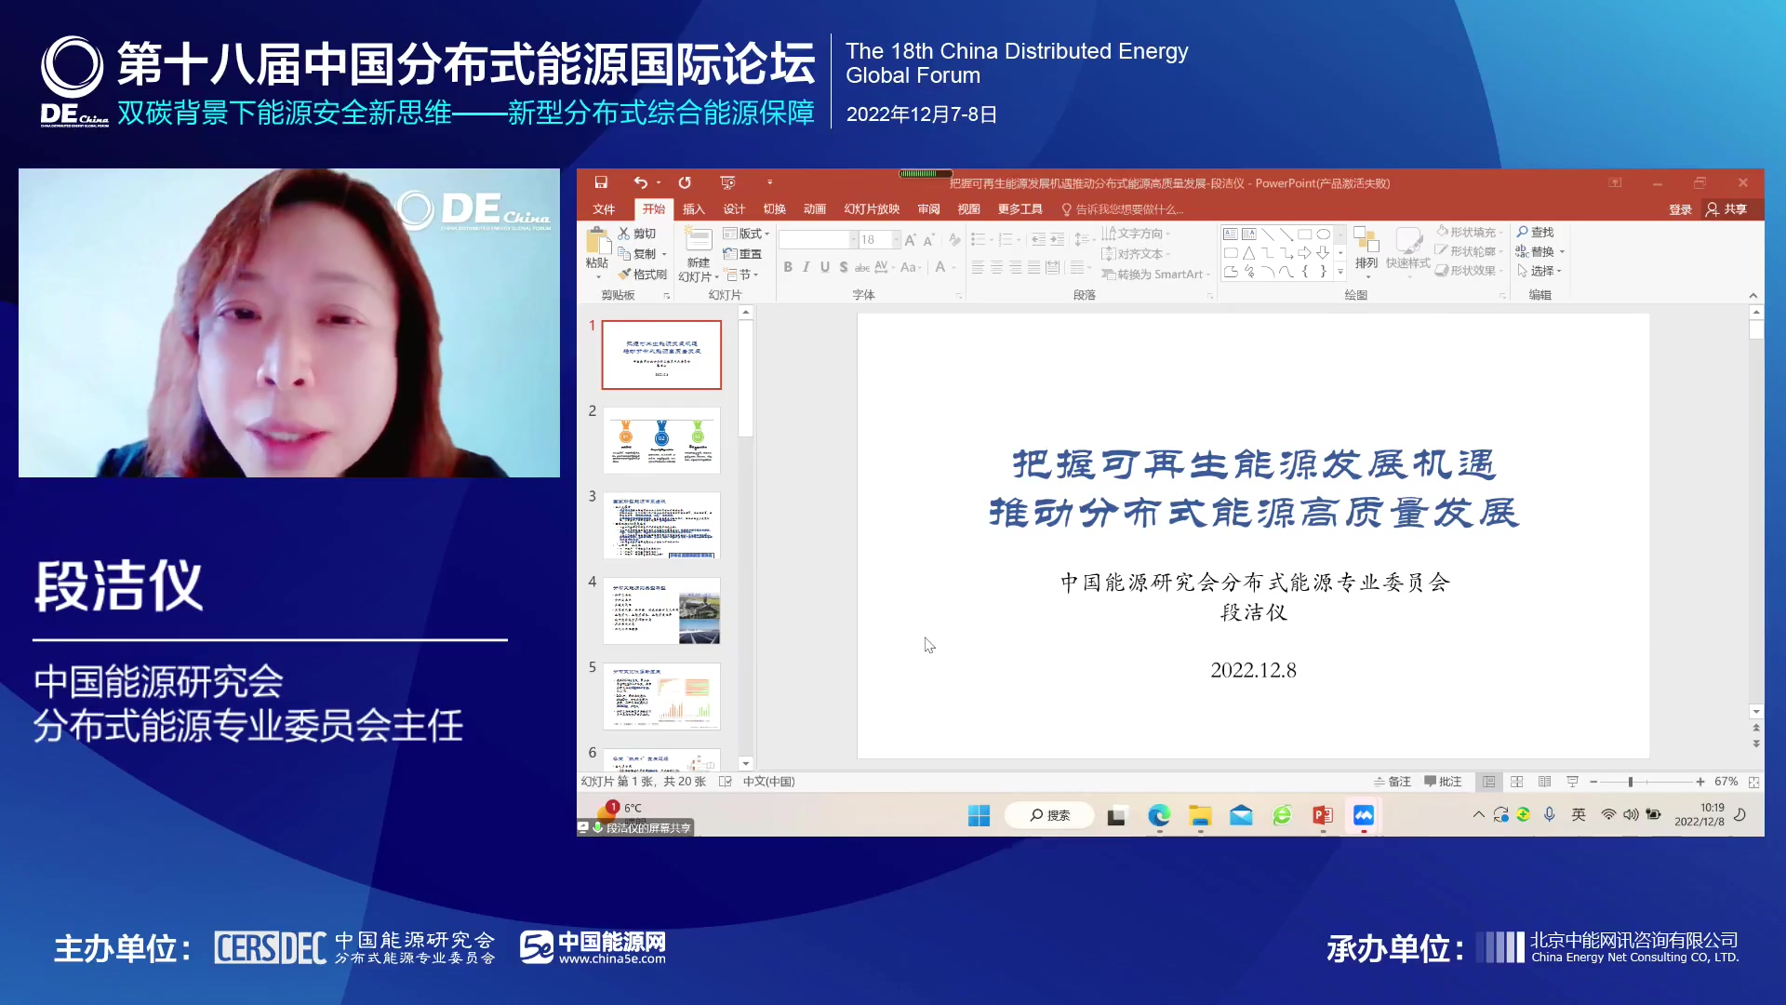Click the Sign in (登录) button
The height and width of the screenshot is (1005, 1786).
coord(1680,209)
